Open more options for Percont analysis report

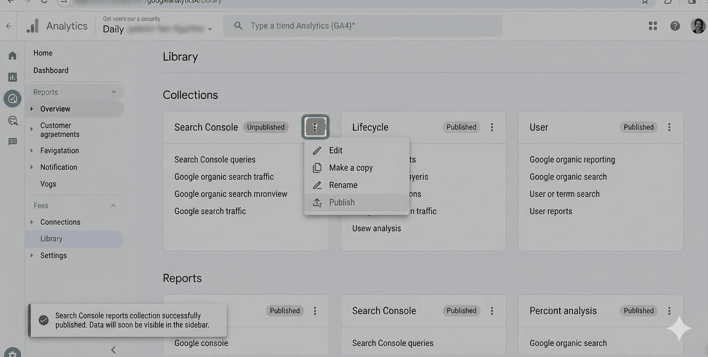[x=669, y=311]
